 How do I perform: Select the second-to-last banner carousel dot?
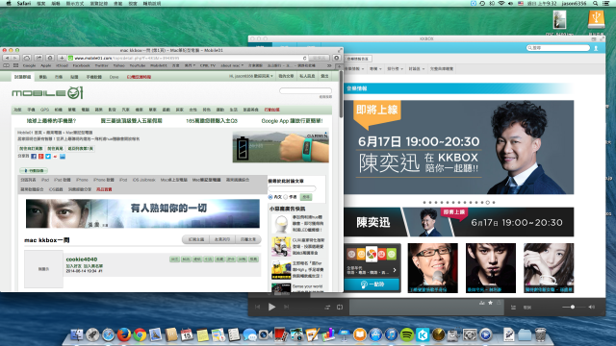point(488,203)
